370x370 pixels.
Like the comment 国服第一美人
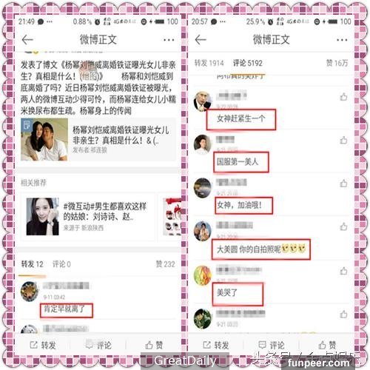click(x=343, y=140)
